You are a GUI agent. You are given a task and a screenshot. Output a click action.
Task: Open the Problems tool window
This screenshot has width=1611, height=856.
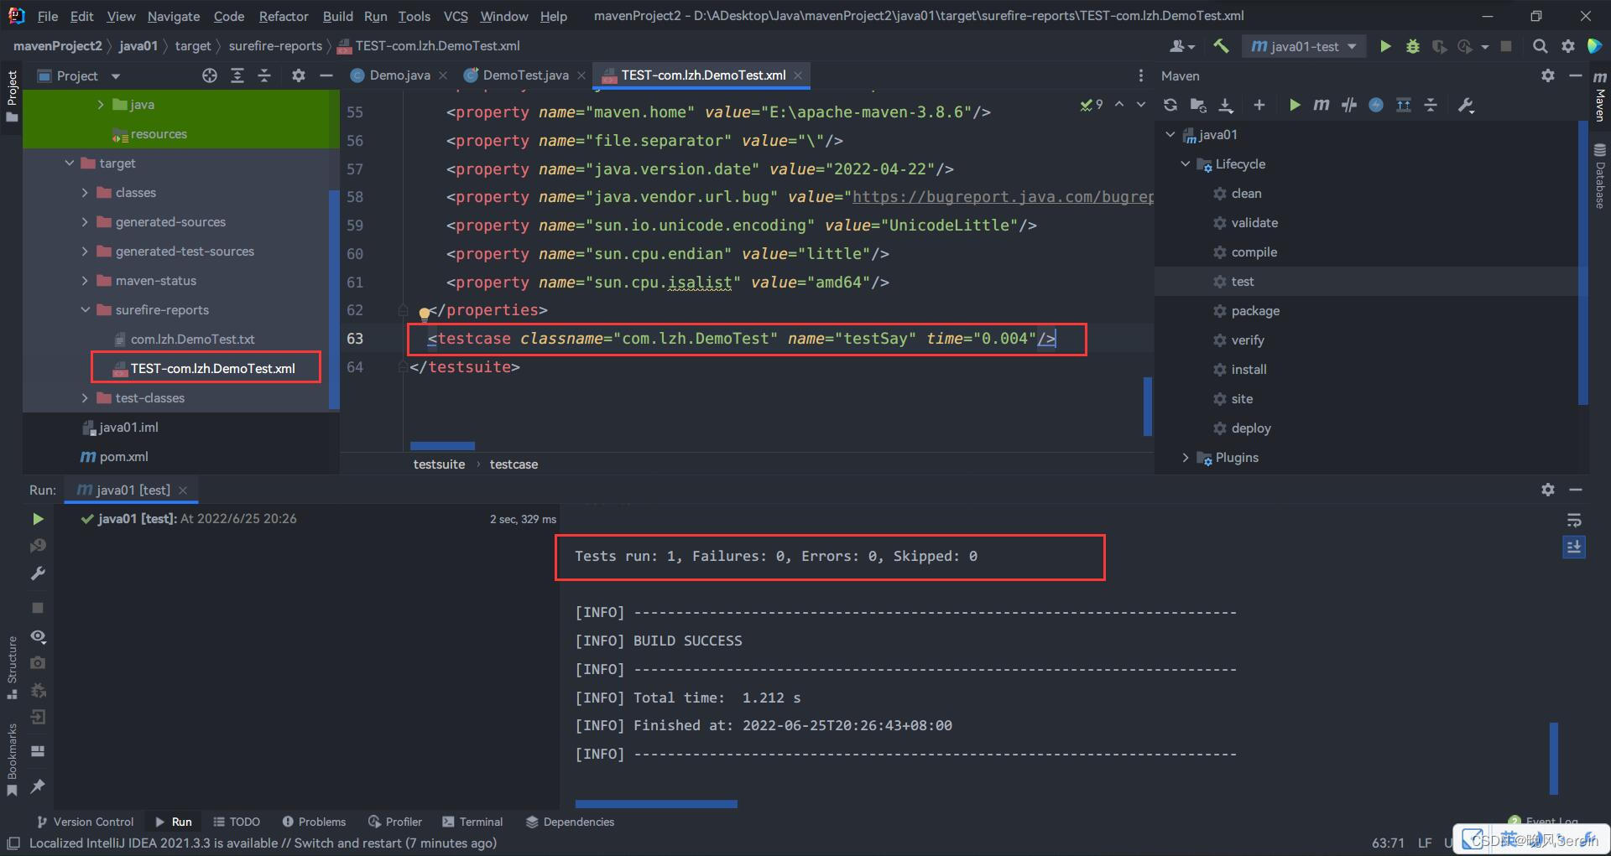(314, 822)
